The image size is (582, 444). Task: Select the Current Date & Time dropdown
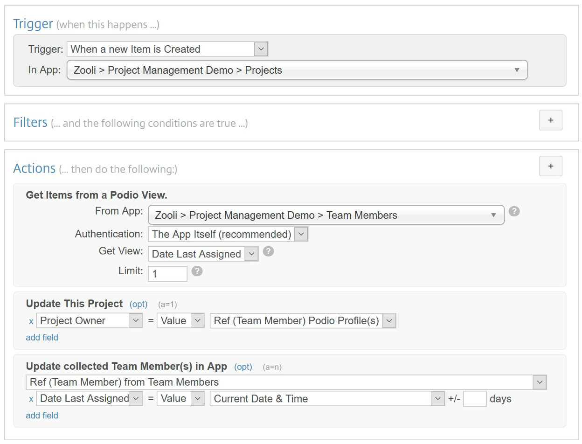[327, 399]
